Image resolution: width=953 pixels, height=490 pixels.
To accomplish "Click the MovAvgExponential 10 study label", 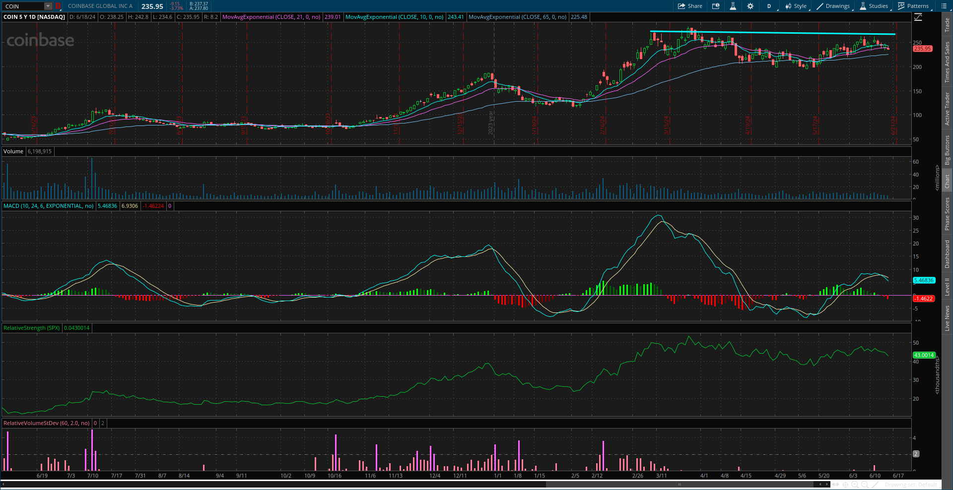I will tap(394, 17).
